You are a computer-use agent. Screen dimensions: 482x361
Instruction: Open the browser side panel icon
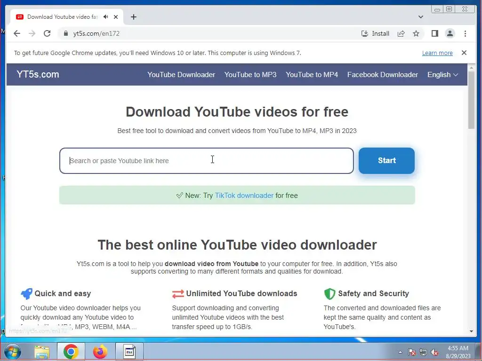pyautogui.click(x=434, y=33)
